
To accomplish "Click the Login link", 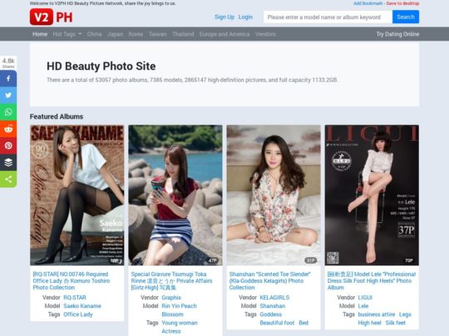I will tap(245, 17).
